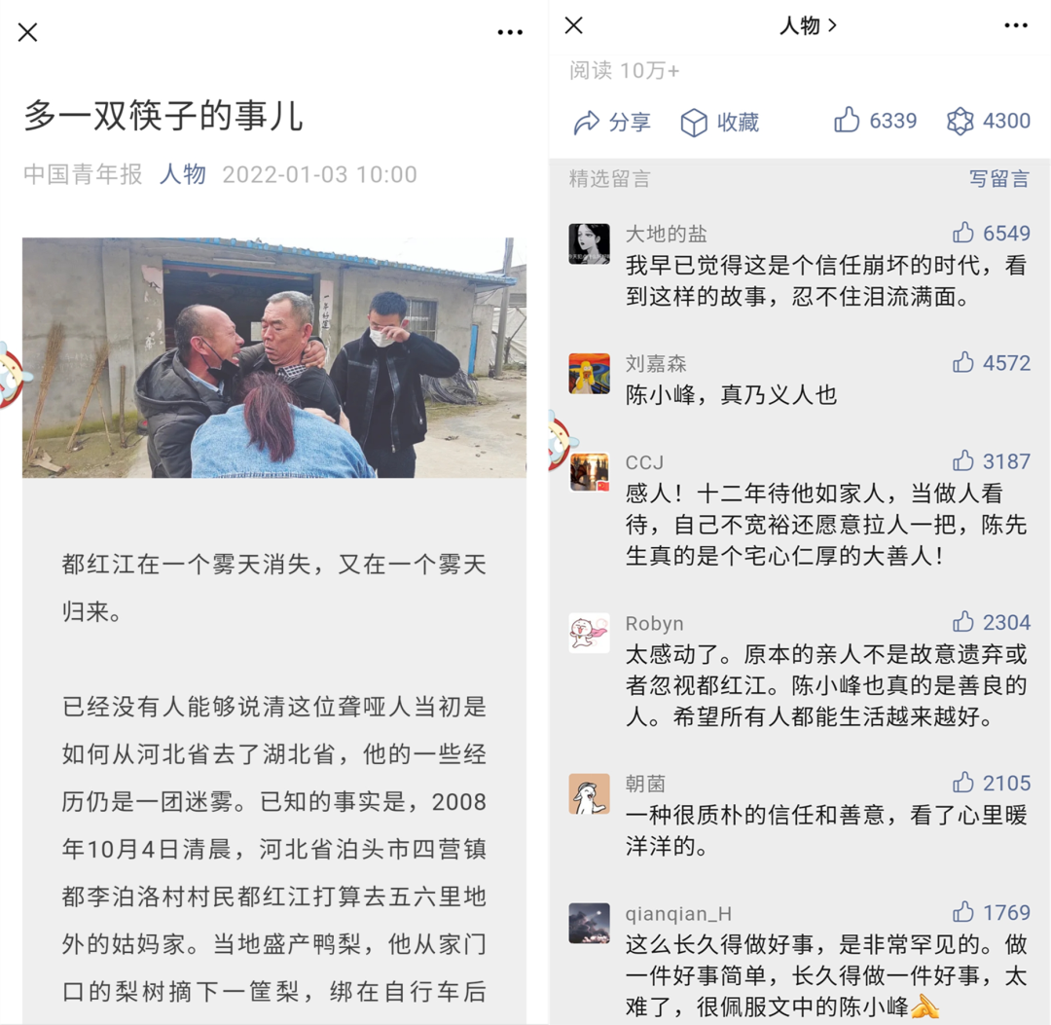
Task: Like 刘嘉森's comment thumbs-up icon
Action: click(x=963, y=362)
